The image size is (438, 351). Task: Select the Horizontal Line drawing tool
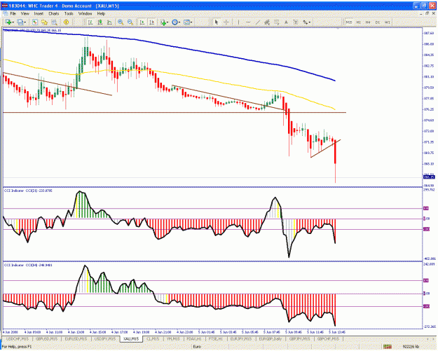[248, 22]
